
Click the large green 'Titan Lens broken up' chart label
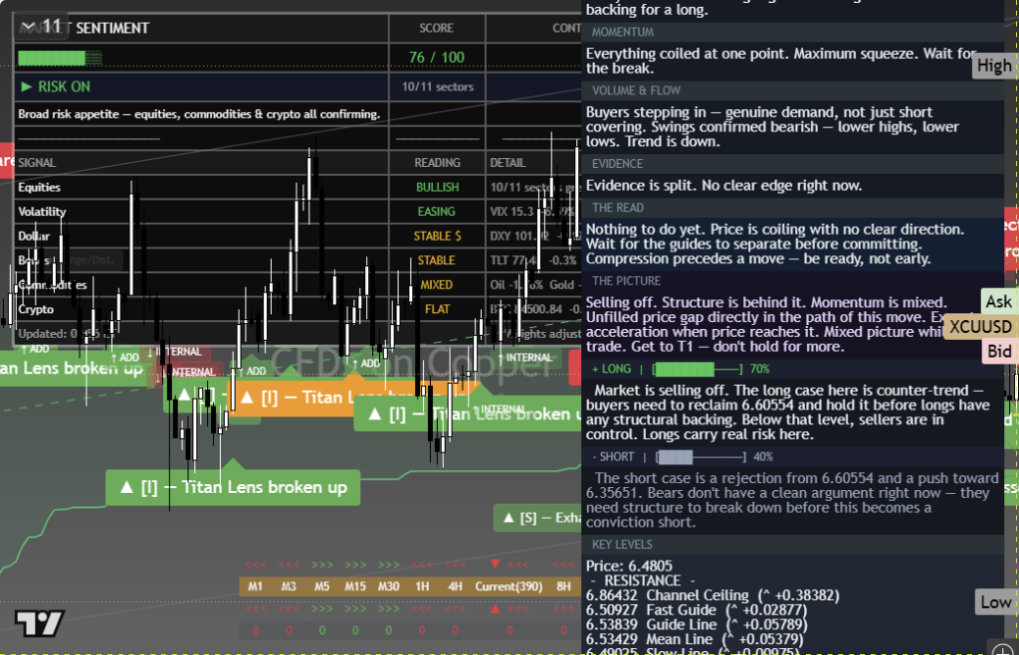(233, 487)
